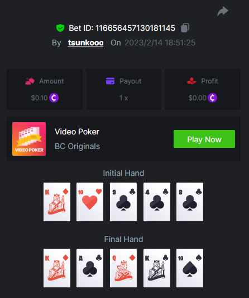Copy the Bet ID with the copy icon
Image resolution: width=249 pixels, height=298 pixels.
185,28
